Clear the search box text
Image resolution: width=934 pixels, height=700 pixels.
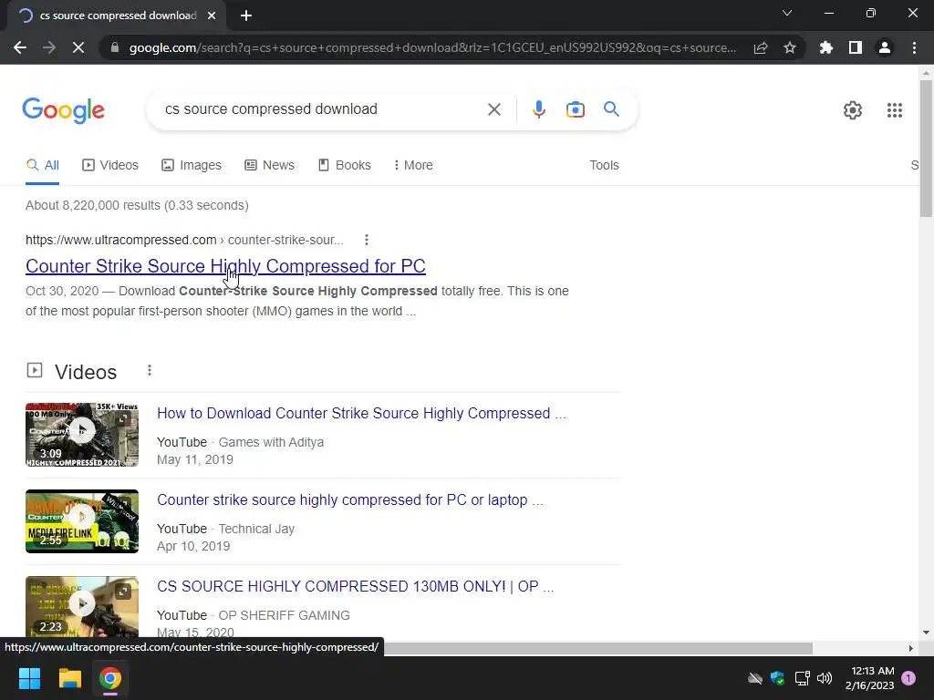[493, 109]
